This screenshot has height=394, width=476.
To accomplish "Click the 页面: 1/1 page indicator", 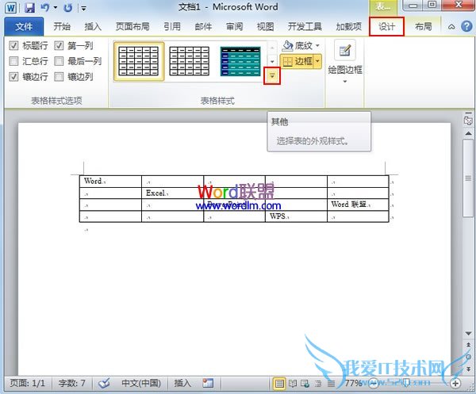I will tap(27, 383).
